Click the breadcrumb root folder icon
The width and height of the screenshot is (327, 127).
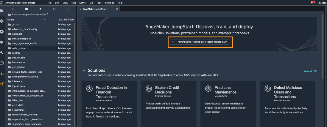pos(9,14)
